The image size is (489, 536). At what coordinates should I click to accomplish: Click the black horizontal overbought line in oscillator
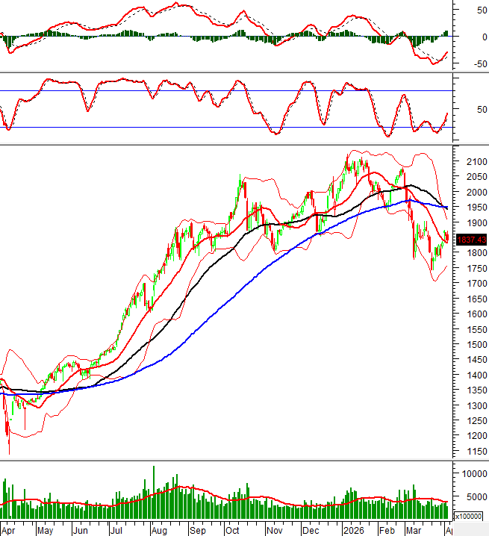tap(224, 91)
